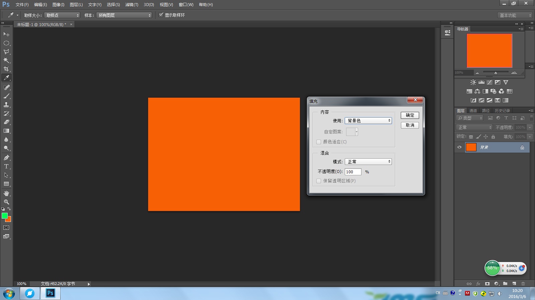Open the 文件(F) menu

click(x=22, y=5)
